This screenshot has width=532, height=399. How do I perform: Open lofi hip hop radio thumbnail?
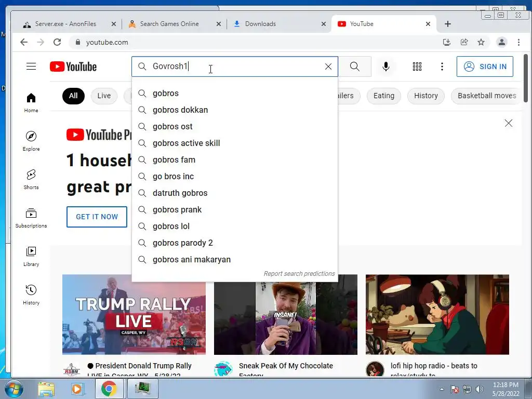click(437, 314)
